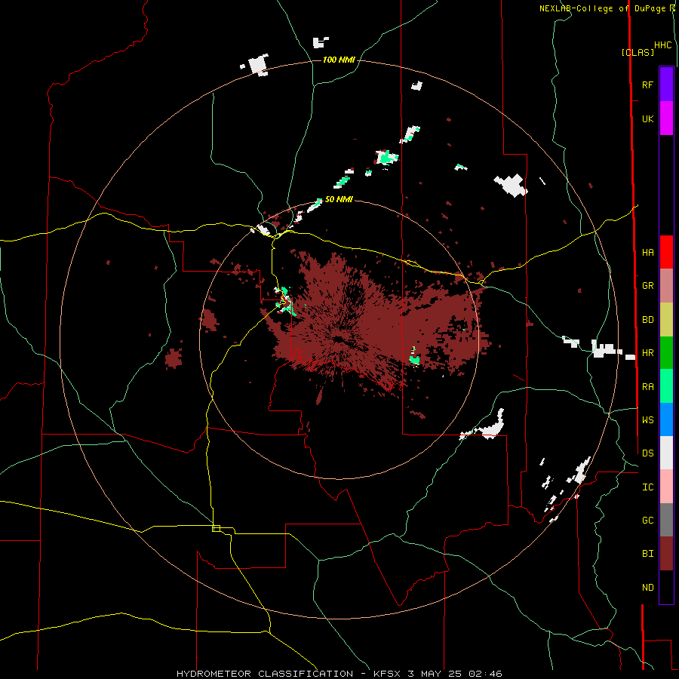Click the "RF" legend label
This screenshot has width=679, height=679.
(647, 84)
